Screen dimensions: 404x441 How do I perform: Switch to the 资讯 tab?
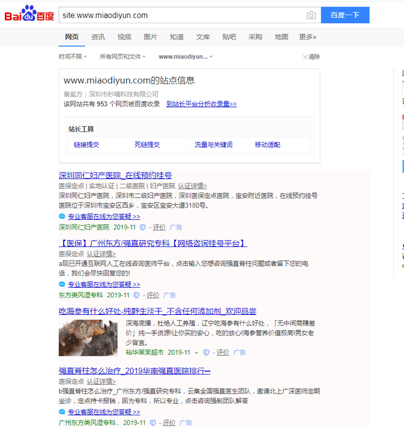tap(98, 37)
